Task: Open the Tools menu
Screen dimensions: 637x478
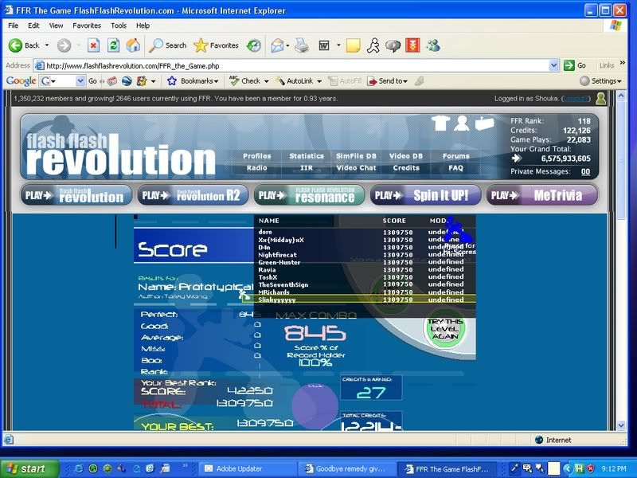Action: pyautogui.click(x=119, y=25)
